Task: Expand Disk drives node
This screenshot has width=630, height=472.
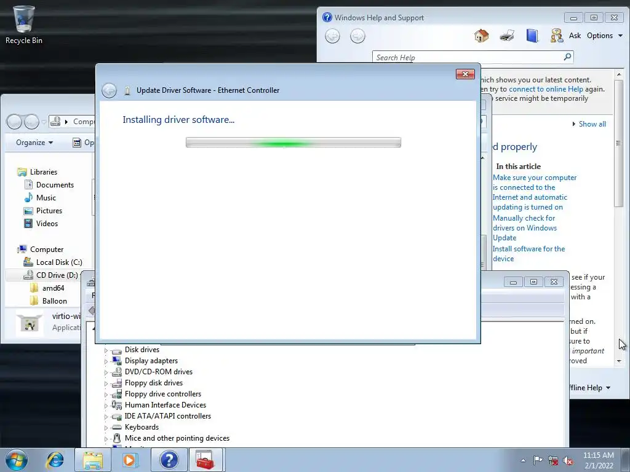Action: [106, 350]
